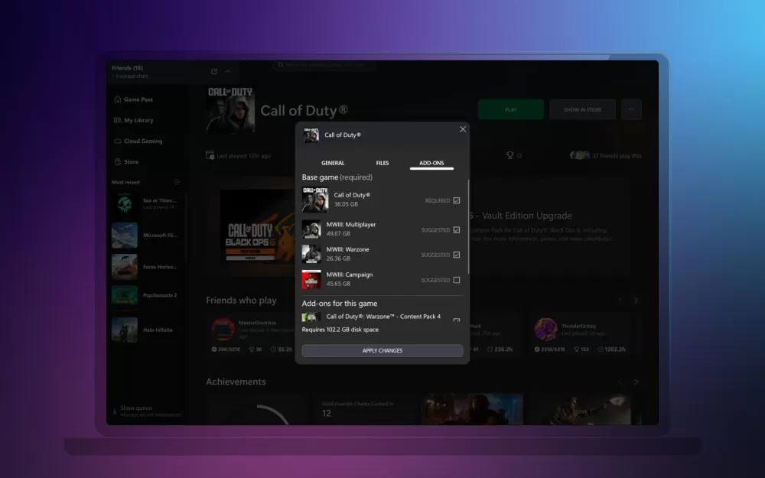Show previous Friends who play

[x=620, y=301]
